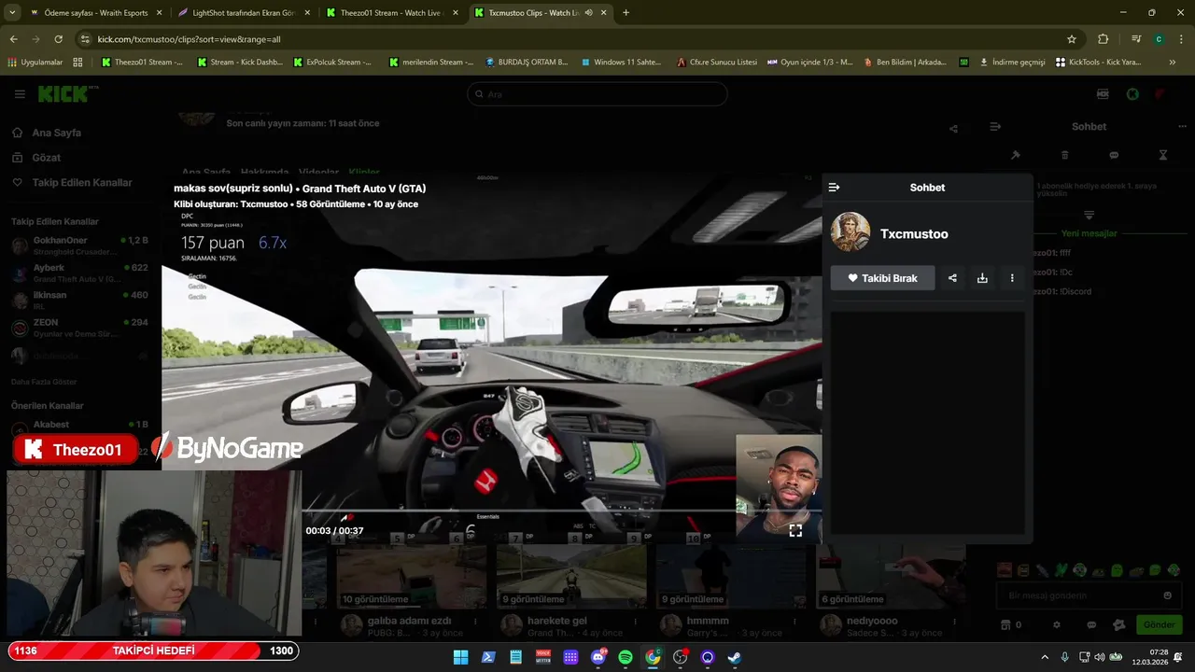
Task: Open background chat three-dot options menu
Action: click(1182, 127)
